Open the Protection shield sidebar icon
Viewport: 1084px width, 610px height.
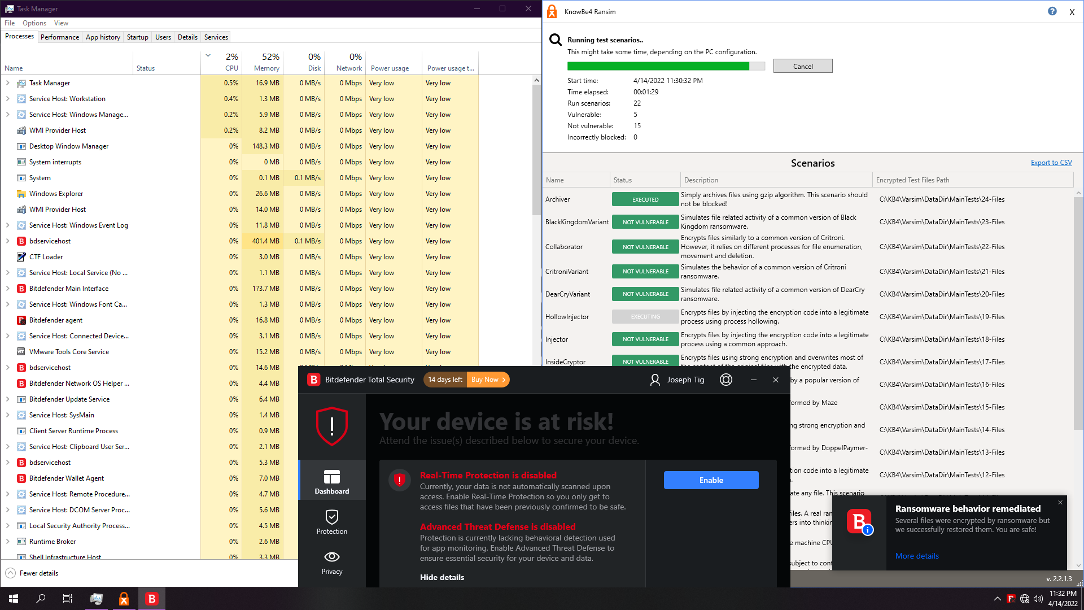click(x=332, y=522)
